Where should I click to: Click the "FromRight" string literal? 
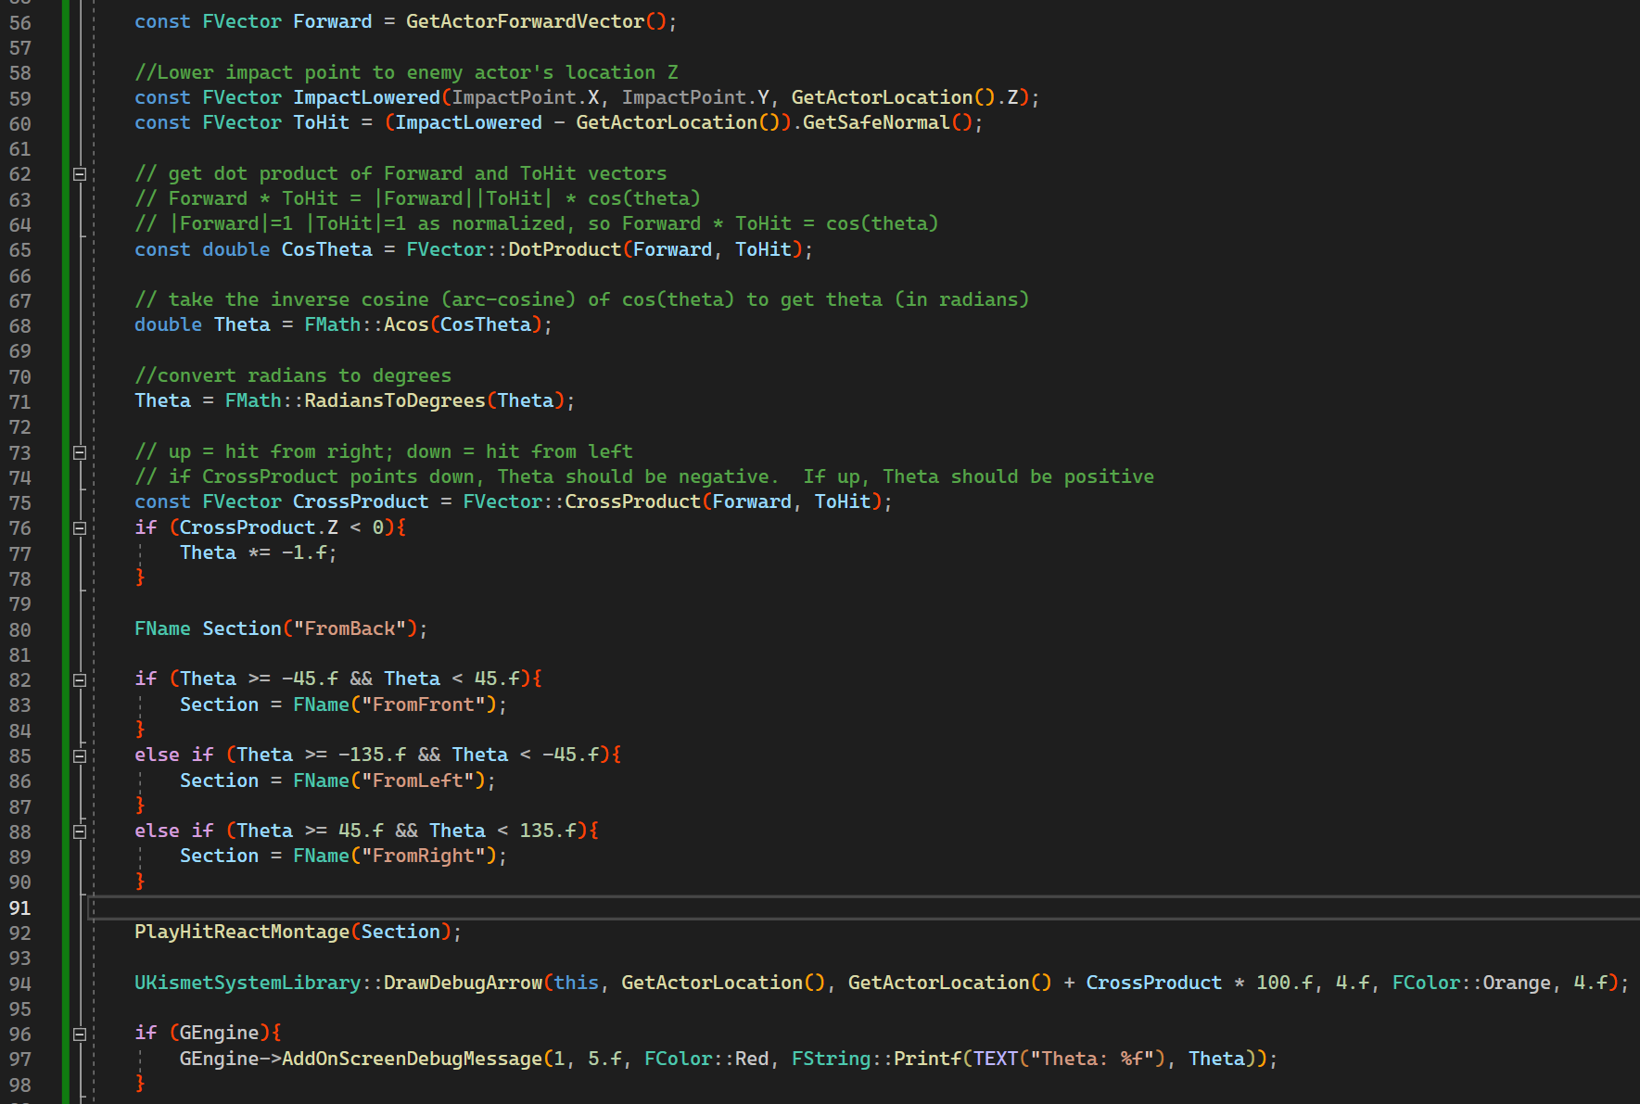(423, 856)
